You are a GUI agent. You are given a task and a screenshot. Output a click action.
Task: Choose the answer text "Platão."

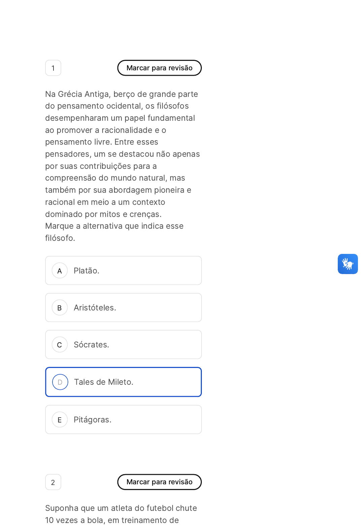click(86, 271)
